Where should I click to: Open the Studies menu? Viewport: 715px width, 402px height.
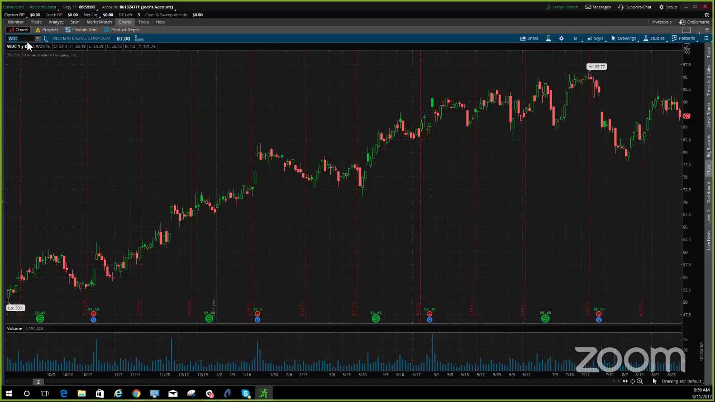(x=654, y=39)
